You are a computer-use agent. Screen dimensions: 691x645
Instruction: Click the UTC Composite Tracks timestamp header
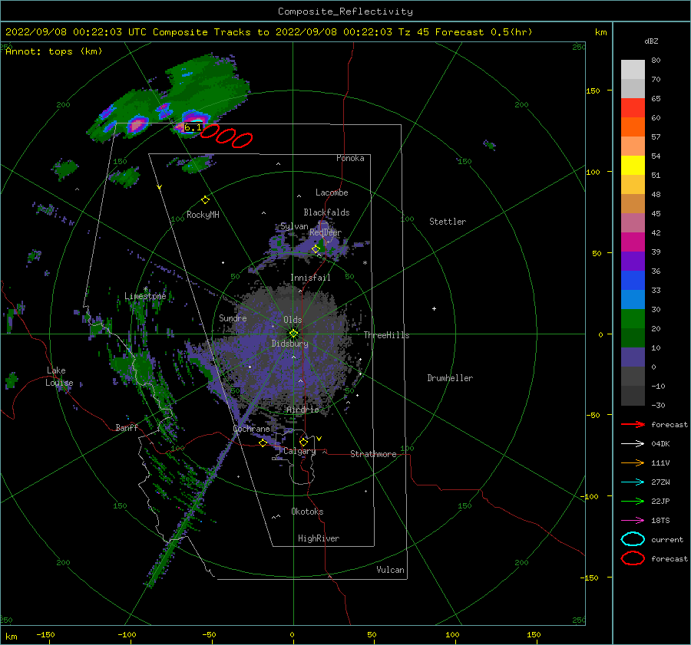tap(269, 32)
